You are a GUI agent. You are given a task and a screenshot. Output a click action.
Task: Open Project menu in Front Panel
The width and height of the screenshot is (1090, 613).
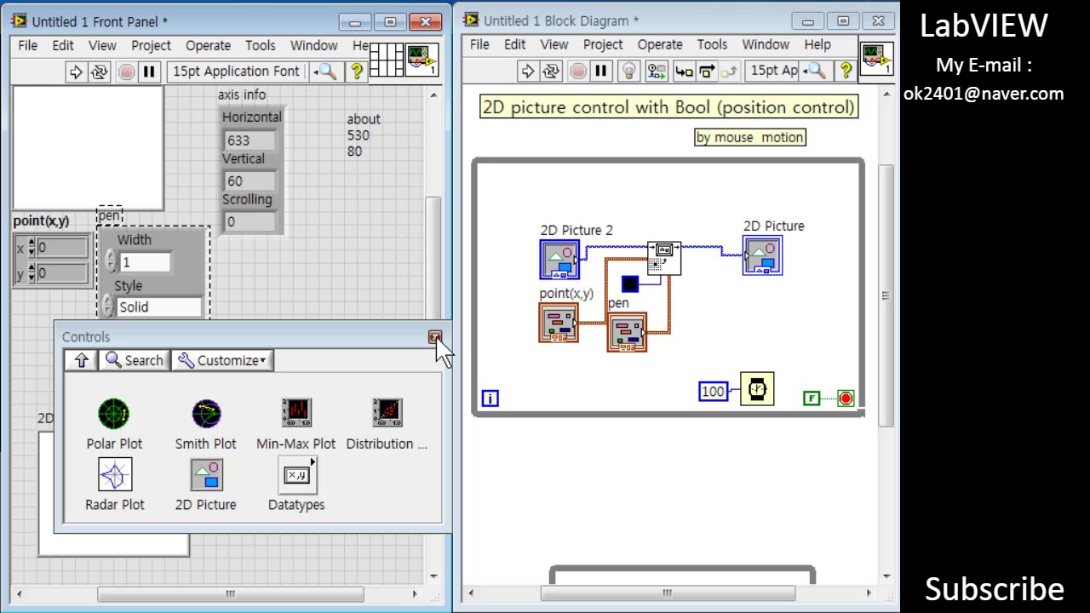[151, 45]
